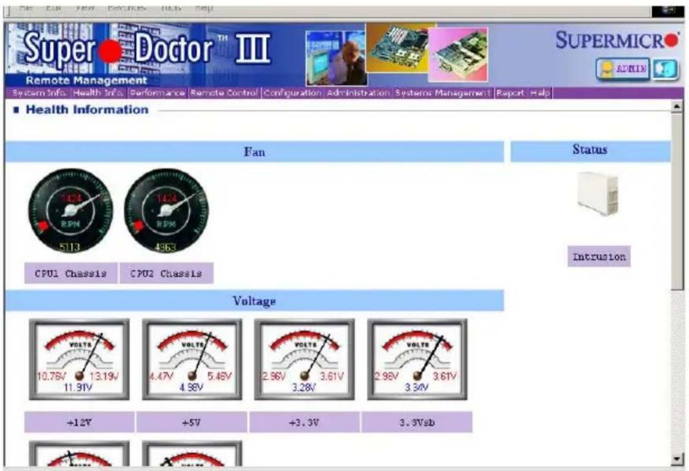Image resolution: width=689 pixels, height=471 pixels.
Task: Open the System Info menu
Action: point(39,93)
